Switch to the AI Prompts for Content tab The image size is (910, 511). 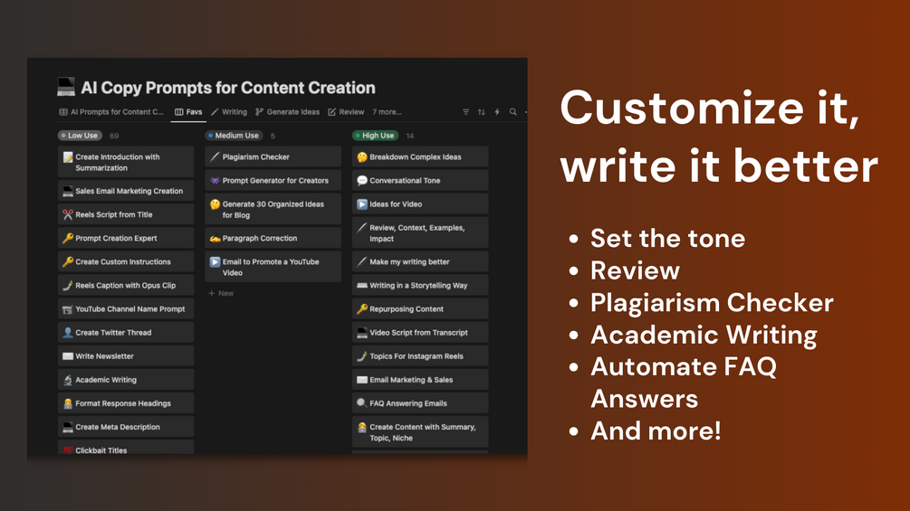(x=112, y=112)
